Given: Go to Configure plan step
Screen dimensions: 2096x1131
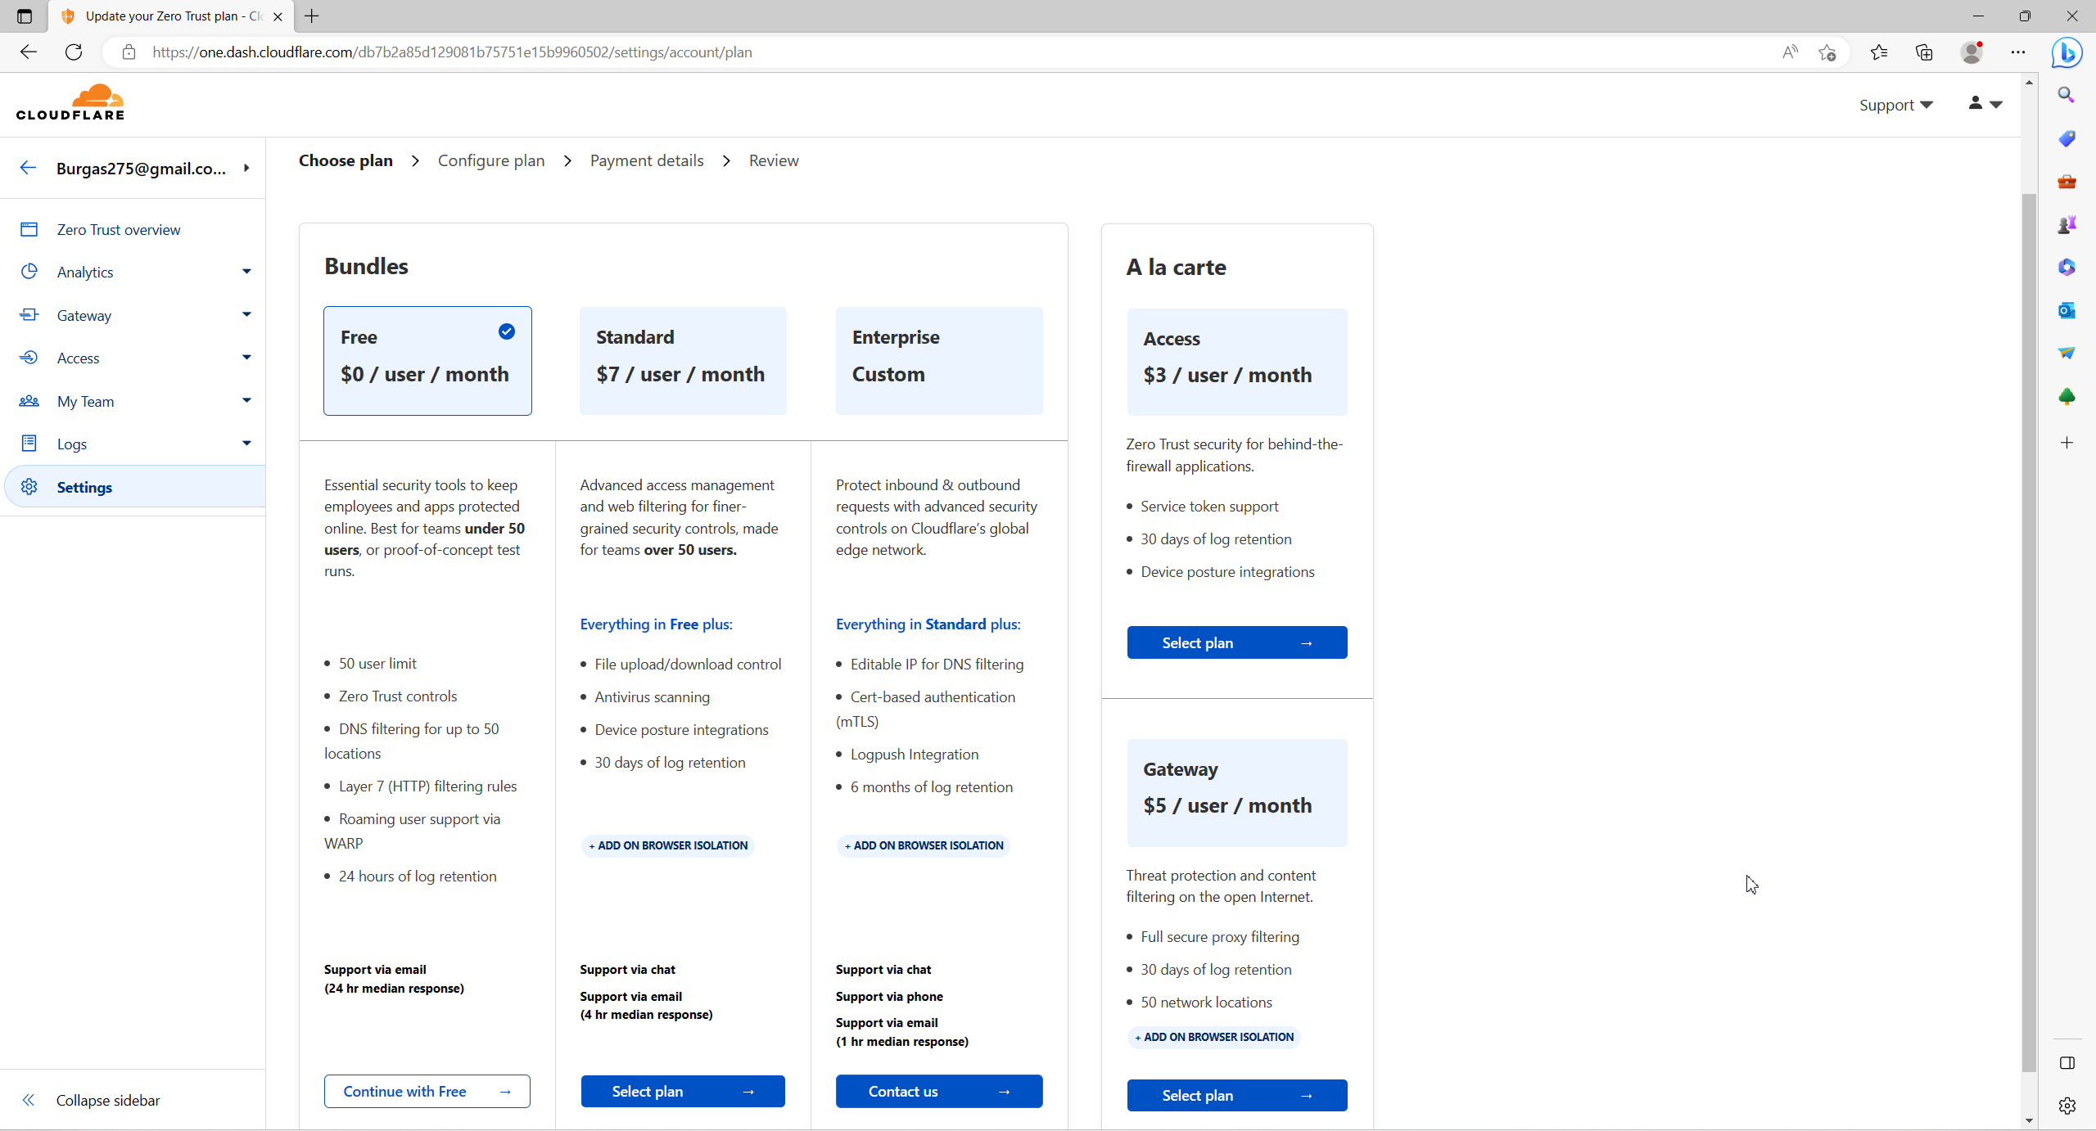Looking at the screenshot, I should click(491, 160).
